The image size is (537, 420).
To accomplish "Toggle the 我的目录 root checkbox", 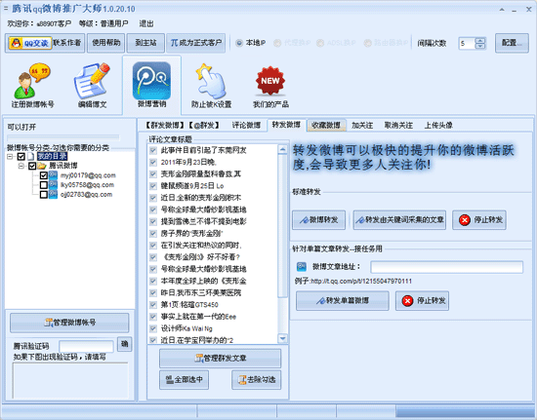I will click(x=21, y=157).
